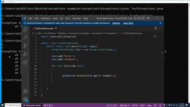Click line number 13 in gutter
Image resolution: width=190 pixels, height=107 pixels.
(35, 75)
